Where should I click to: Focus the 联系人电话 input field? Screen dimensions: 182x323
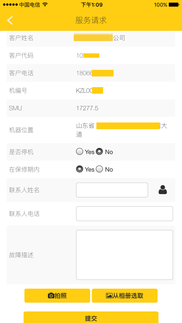[124, 213]
